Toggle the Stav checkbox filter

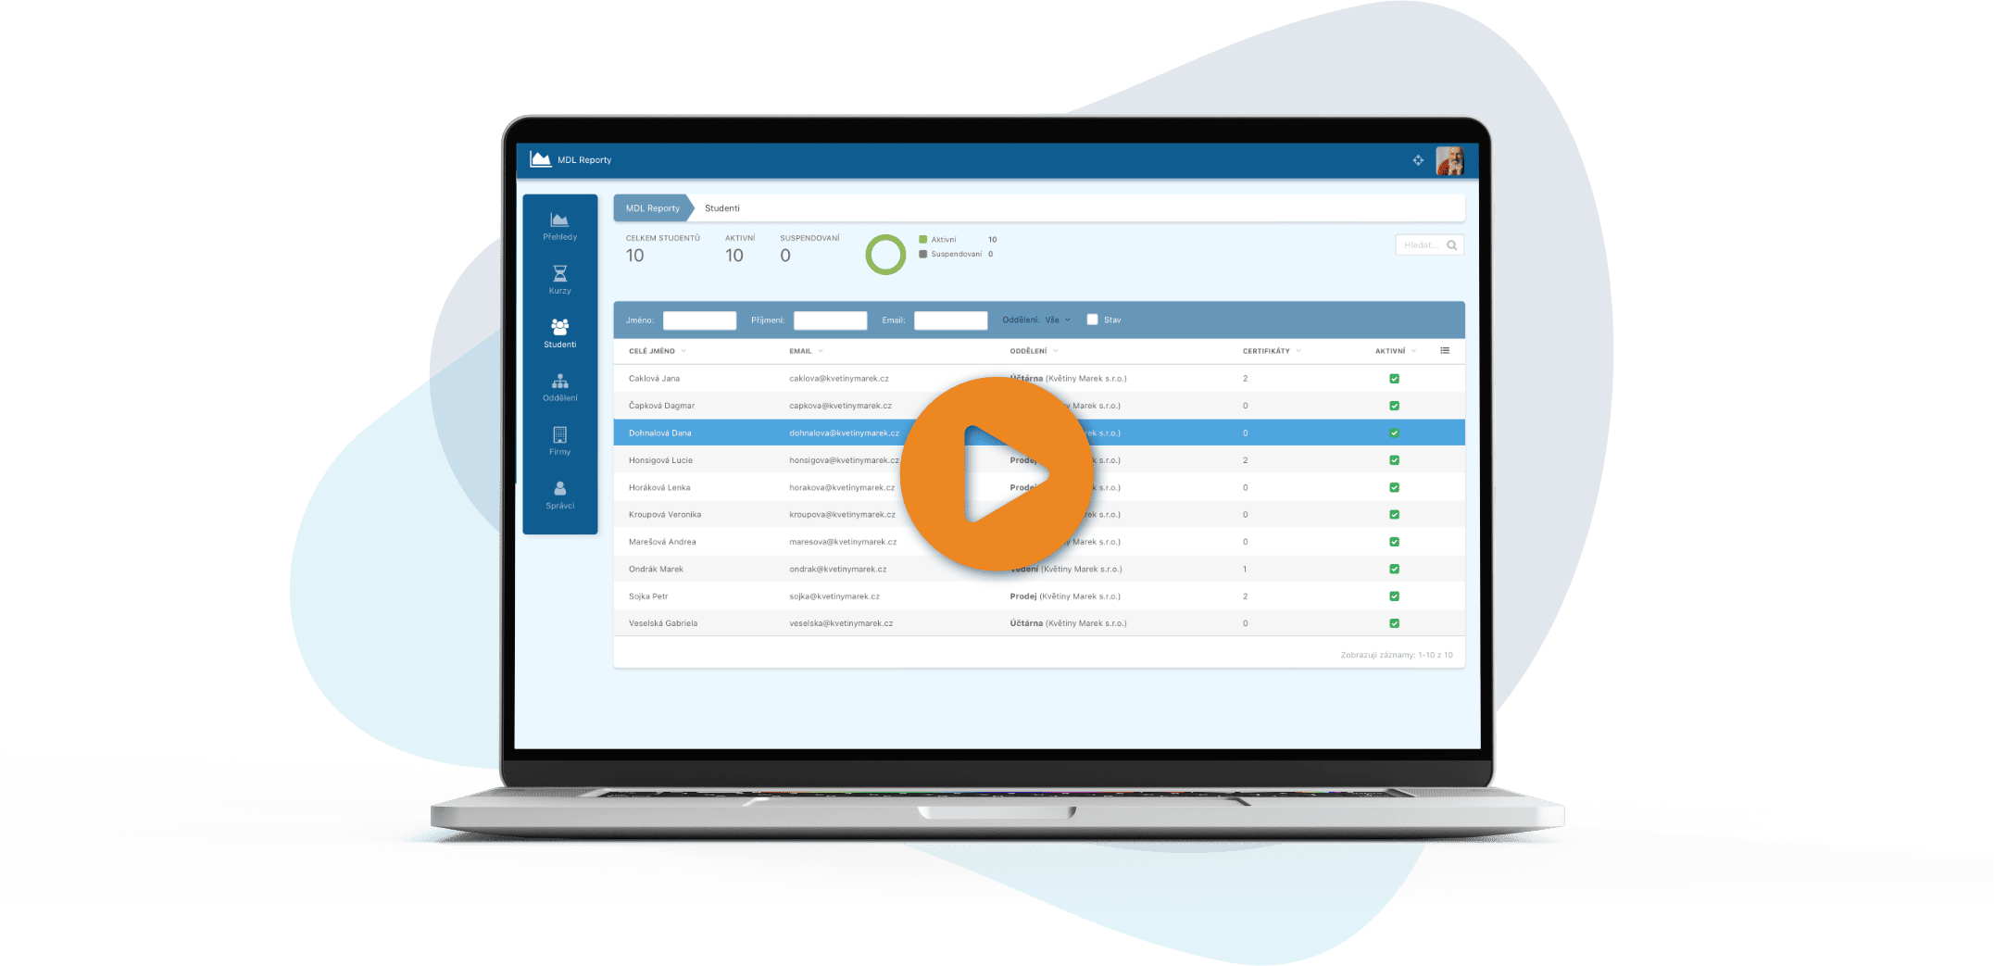(1092, 320)
